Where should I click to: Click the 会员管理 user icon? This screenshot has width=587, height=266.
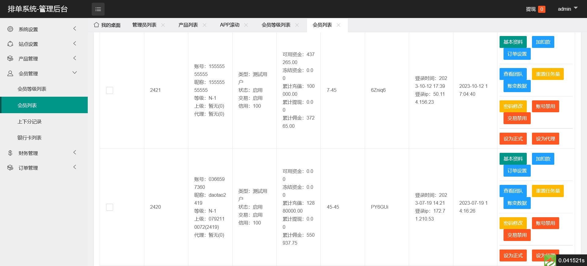[10, 74]
